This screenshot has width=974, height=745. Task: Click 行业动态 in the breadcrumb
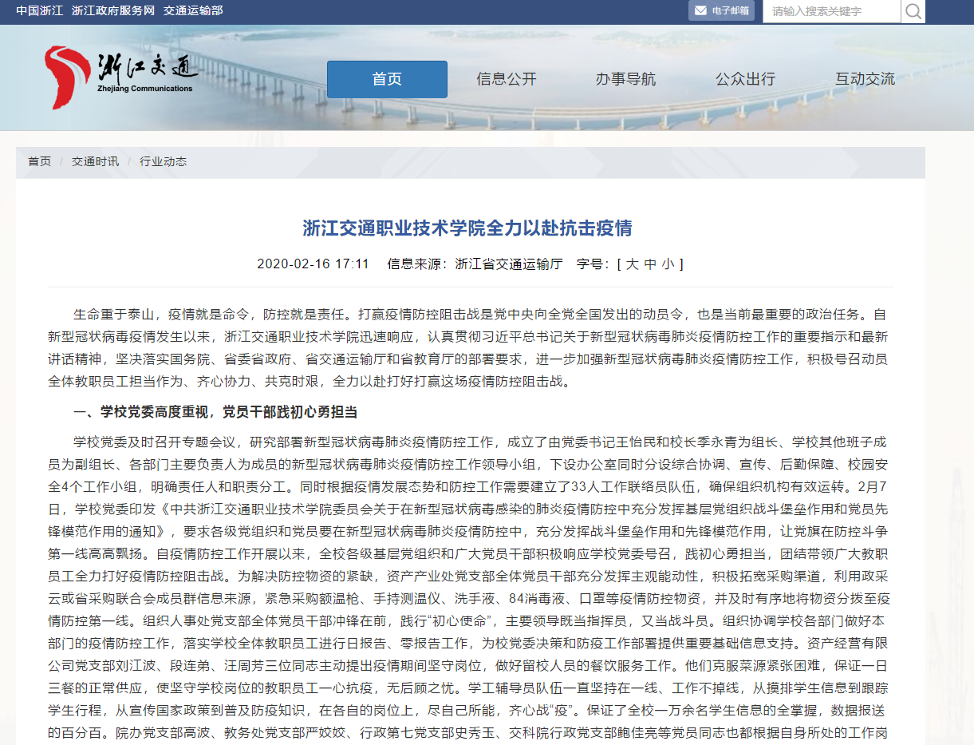pos(163,161)
